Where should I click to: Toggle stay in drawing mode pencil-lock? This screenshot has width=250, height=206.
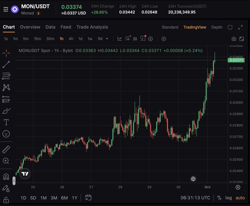click(x=6, y=188)
